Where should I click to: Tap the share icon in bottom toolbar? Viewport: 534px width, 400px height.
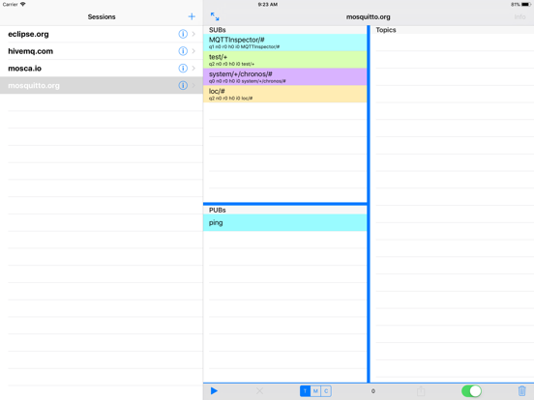click(421, 390)
